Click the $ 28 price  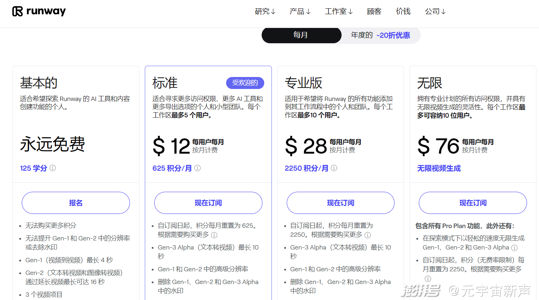click(306, 146)
